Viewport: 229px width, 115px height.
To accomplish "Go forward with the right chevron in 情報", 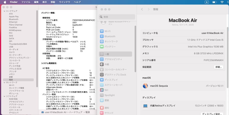I will coord(149,9).
